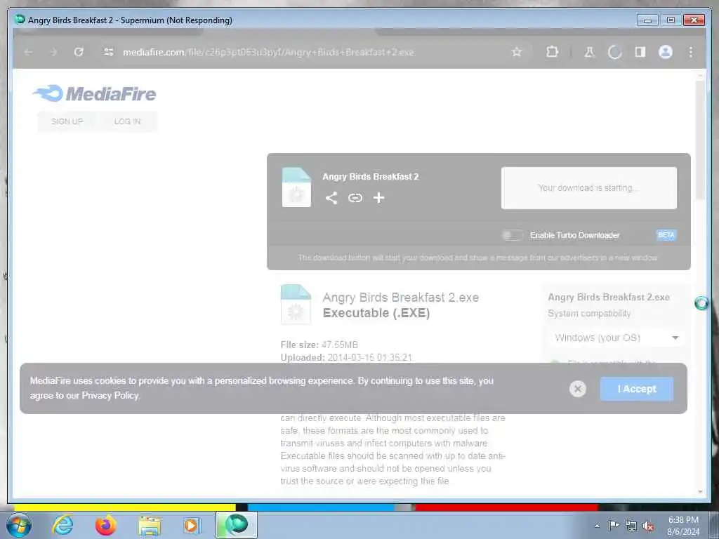Dismiss the cookie banner with X
719x539 pixels.
click(578, 389)
